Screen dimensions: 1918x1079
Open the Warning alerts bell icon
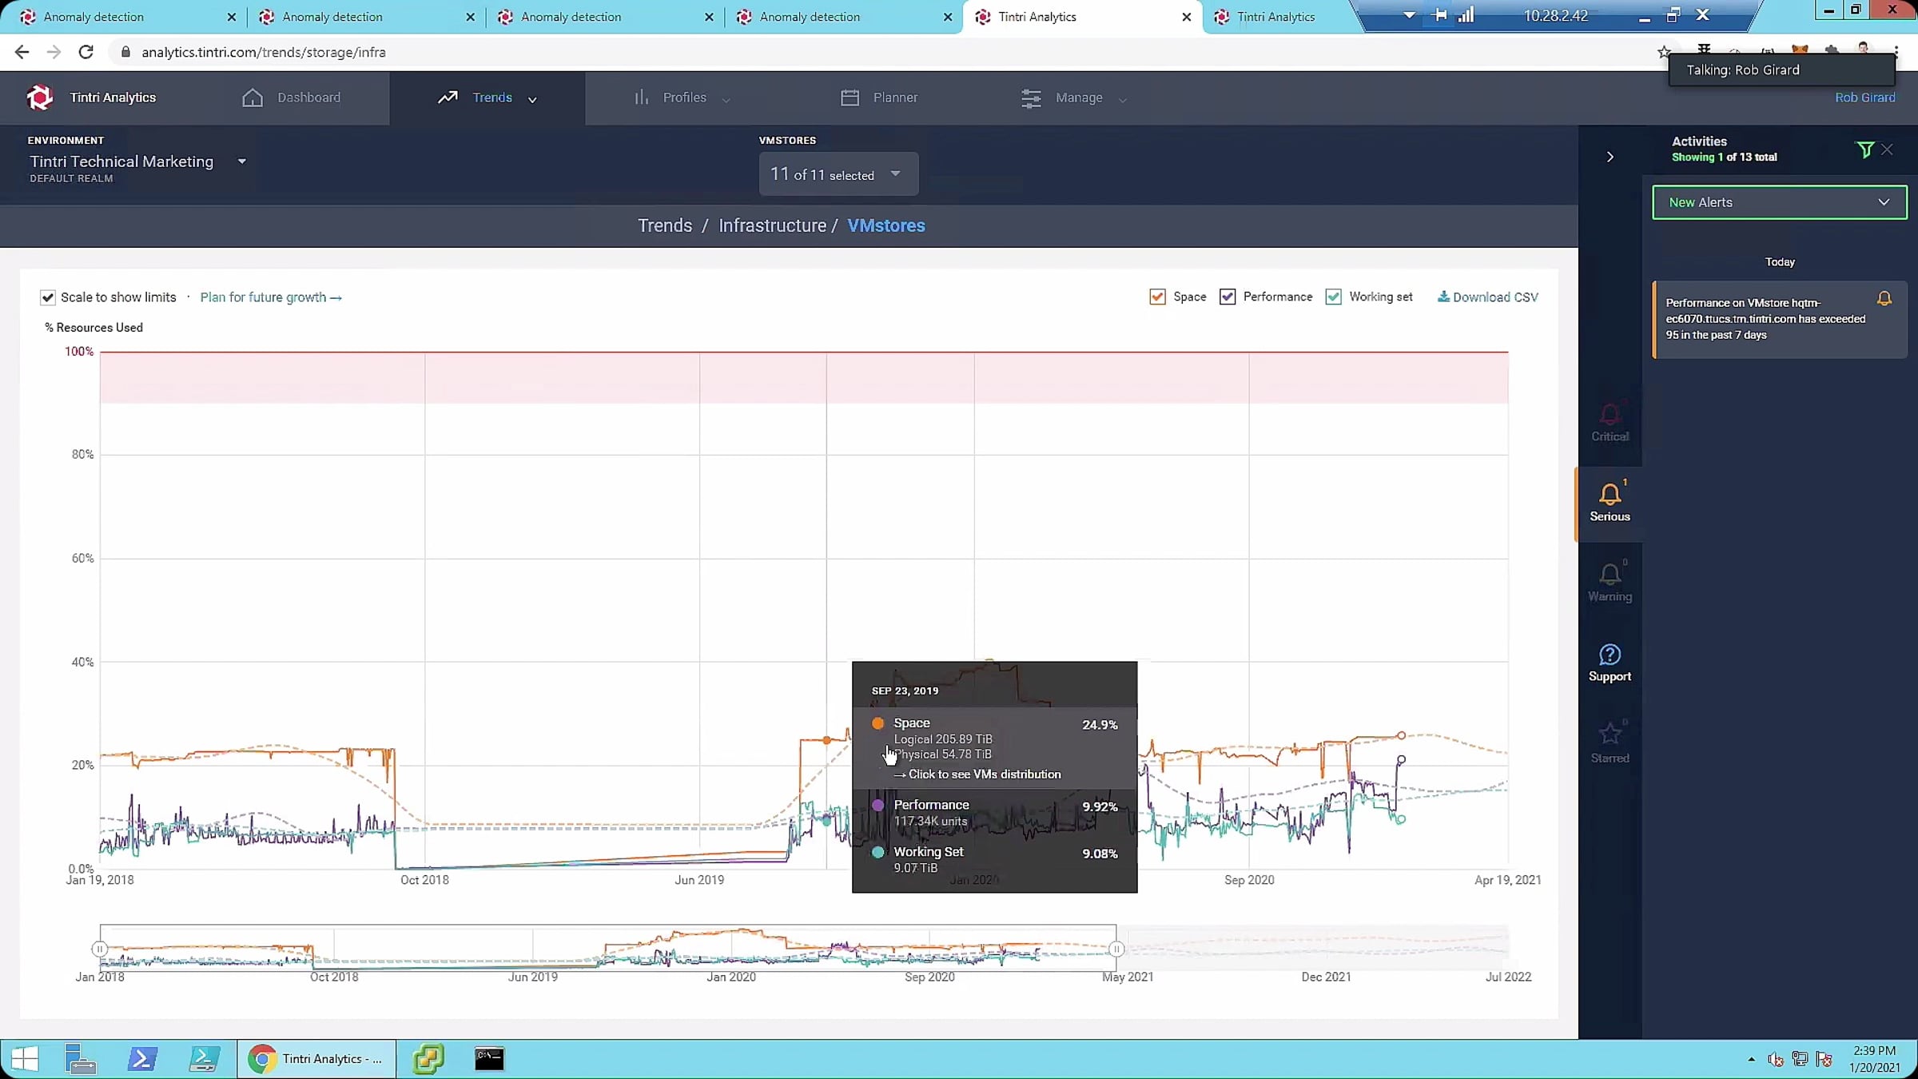click(1610, 575)
